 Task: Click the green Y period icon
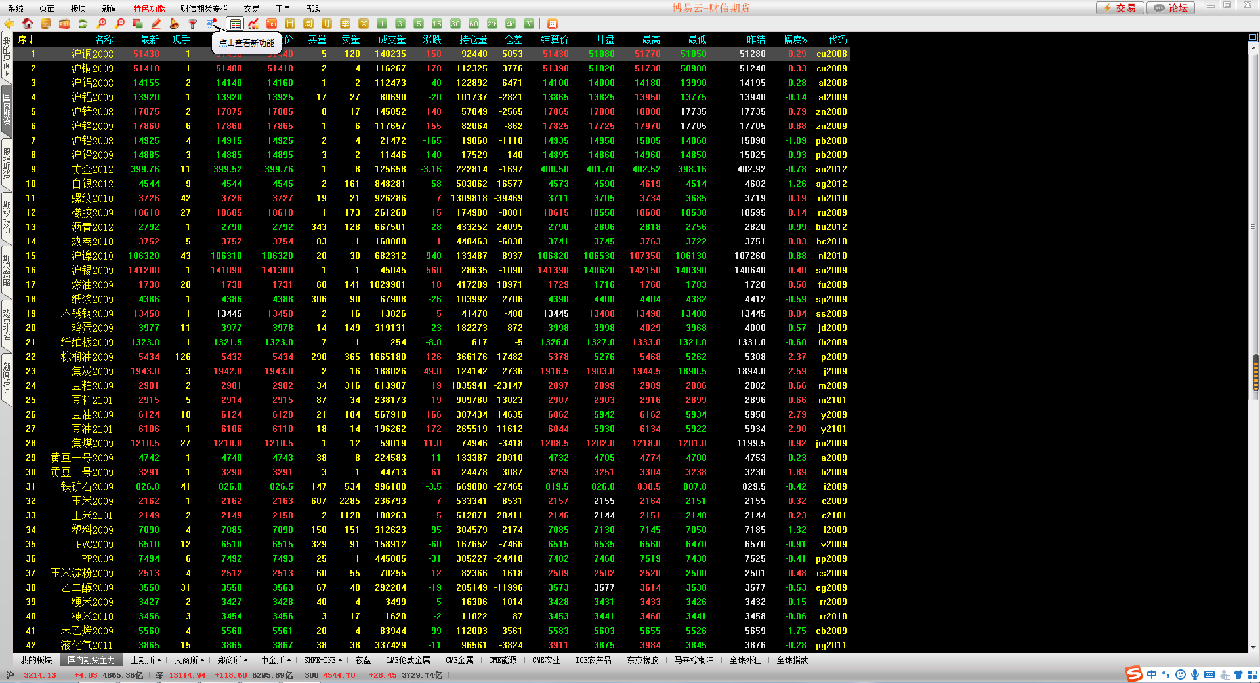coord(529,24)
